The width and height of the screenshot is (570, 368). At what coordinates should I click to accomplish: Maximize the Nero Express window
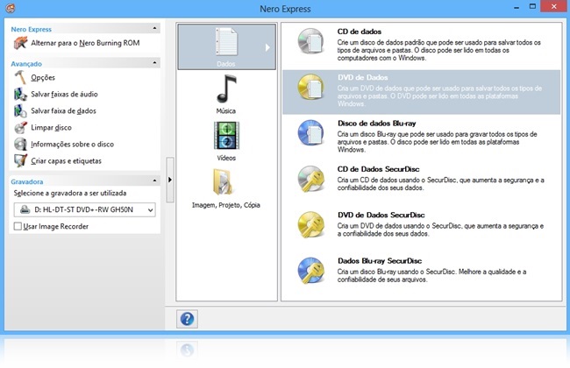532,6
